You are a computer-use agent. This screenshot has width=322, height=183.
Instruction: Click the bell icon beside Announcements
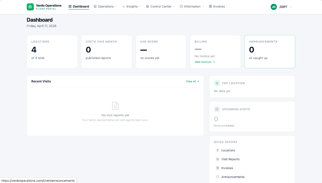click(x=218, y=177)
